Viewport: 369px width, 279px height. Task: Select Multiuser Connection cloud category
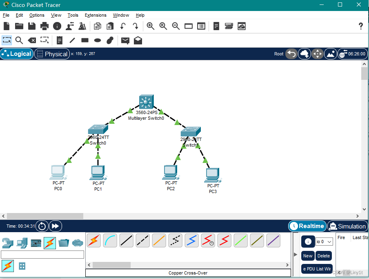(x=78, y=243)
